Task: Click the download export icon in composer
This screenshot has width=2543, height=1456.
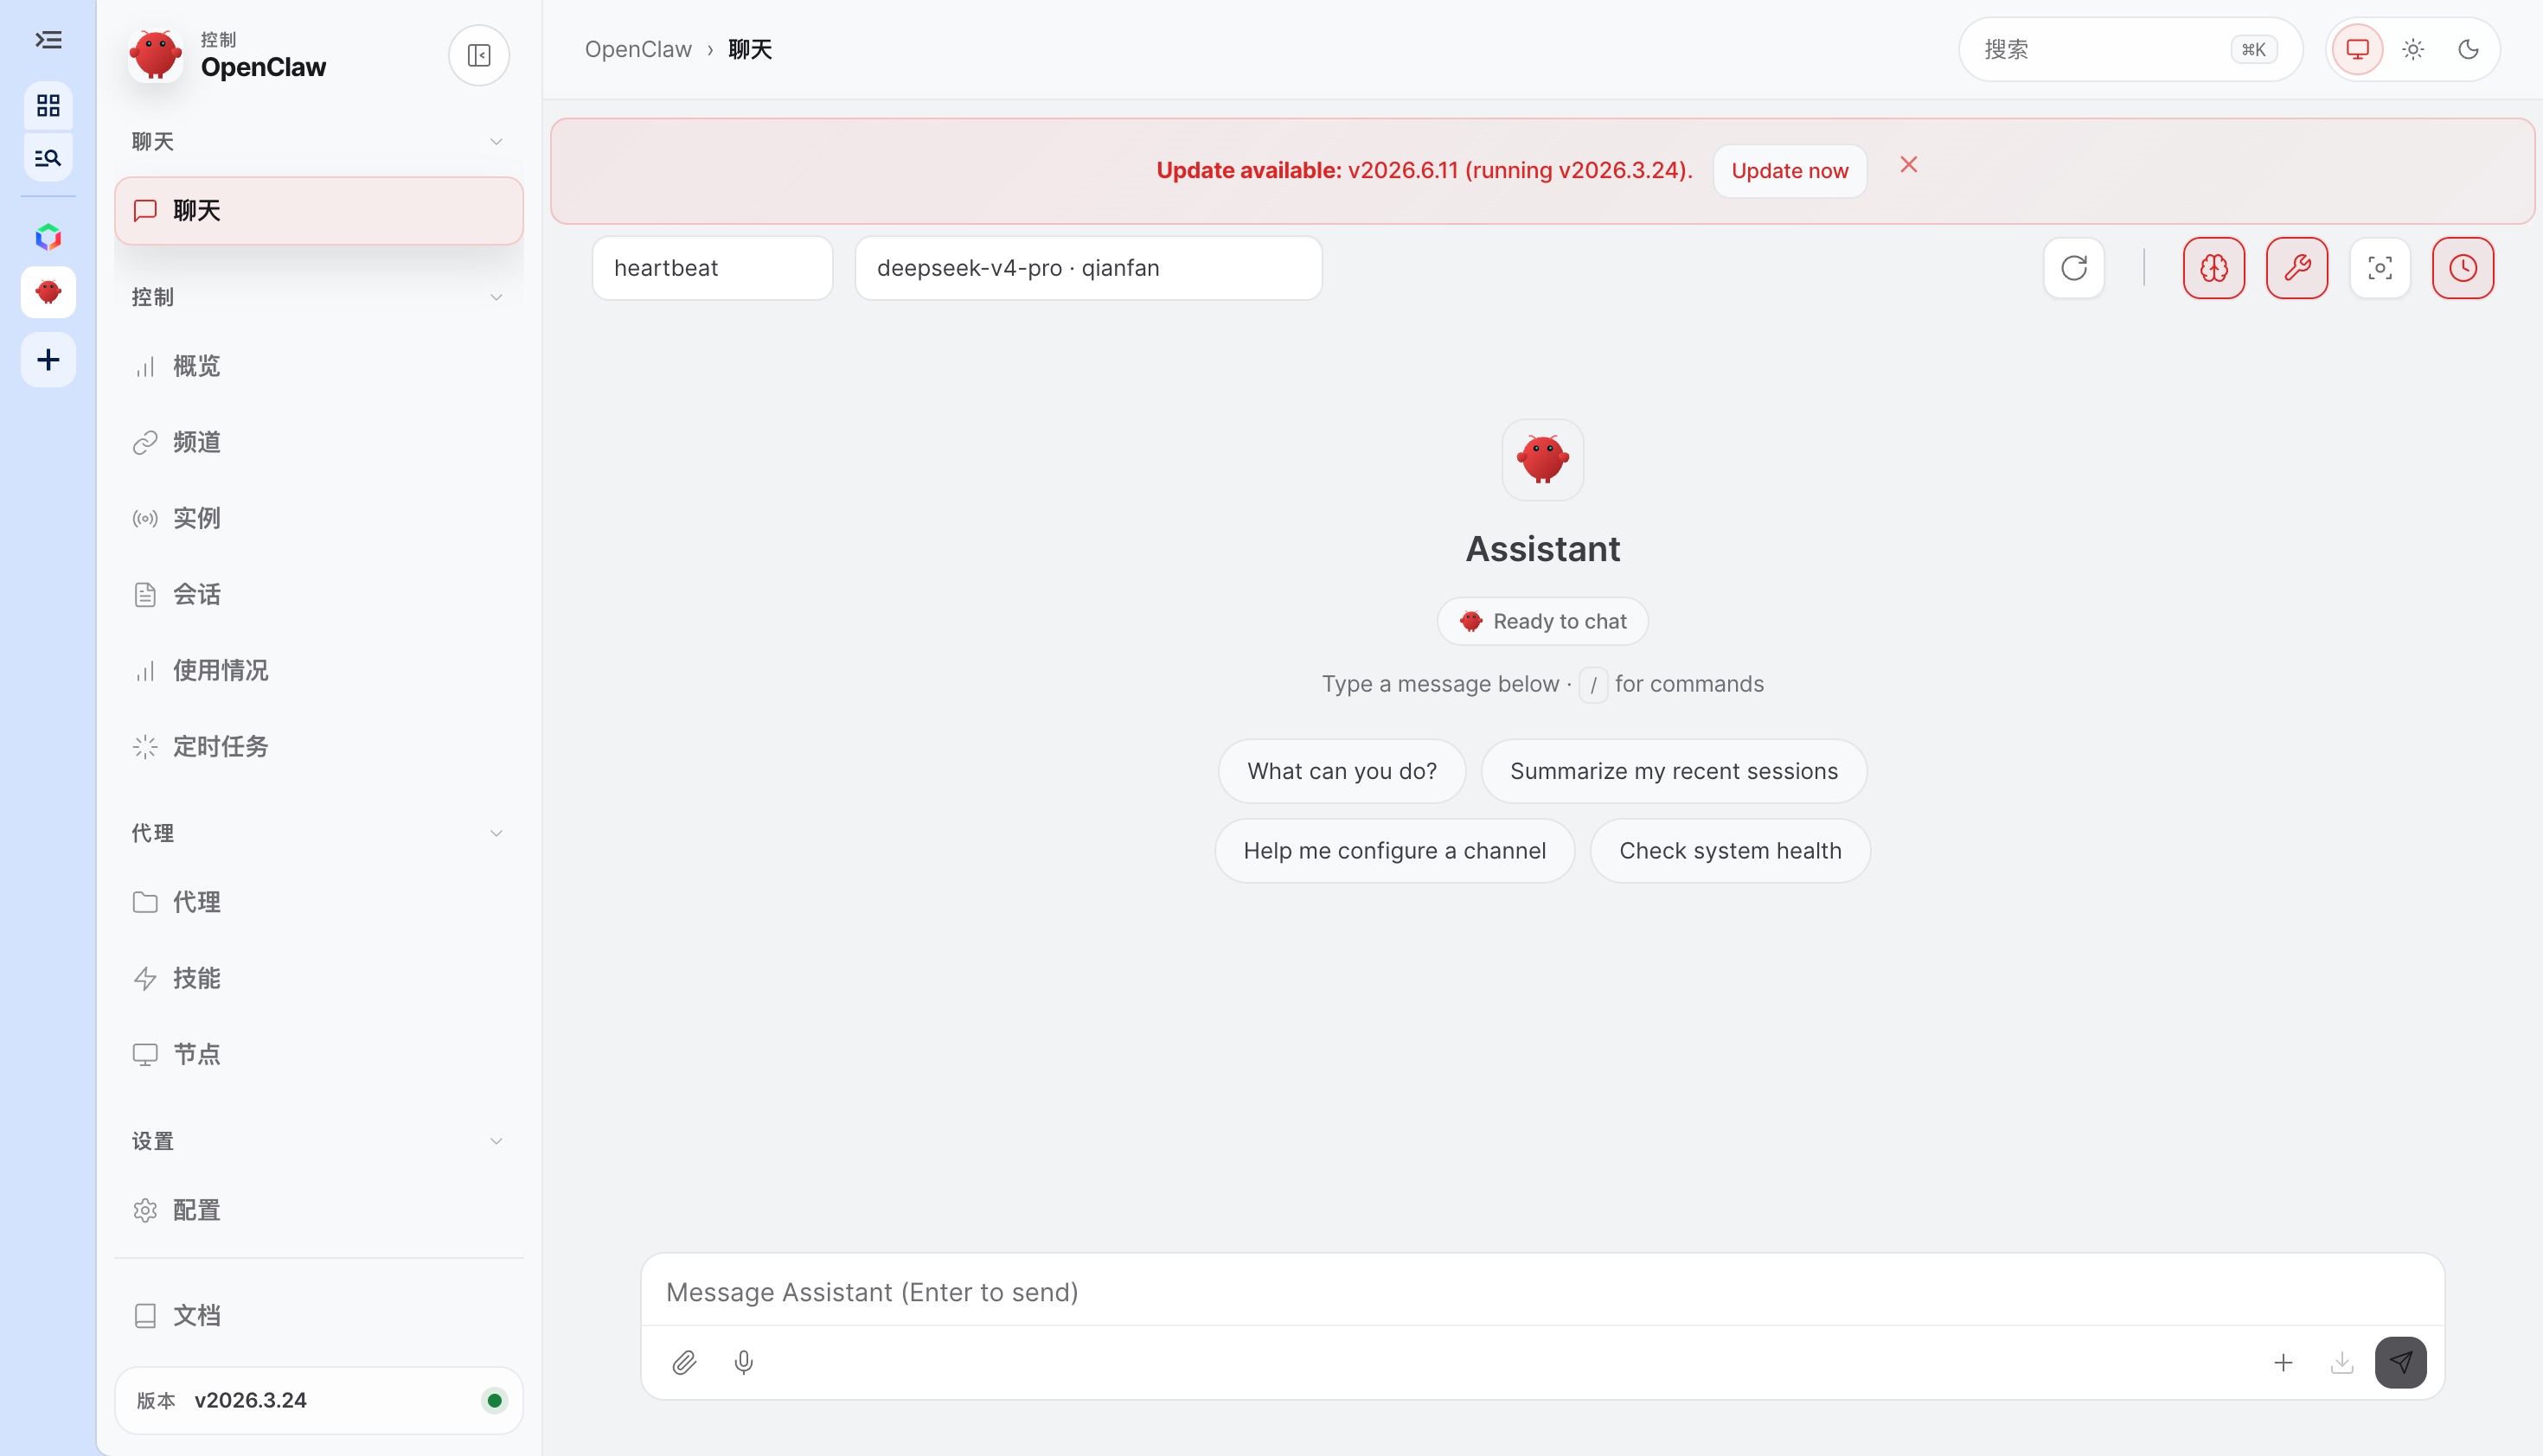Action: click(x=2342, y=1362)
